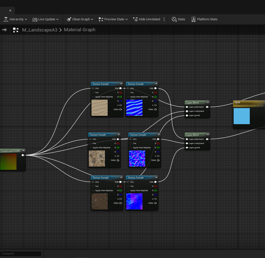Click the material graph icon in the breadcrumb
This screenshot has height=258, width=265.
coord(16,30)
